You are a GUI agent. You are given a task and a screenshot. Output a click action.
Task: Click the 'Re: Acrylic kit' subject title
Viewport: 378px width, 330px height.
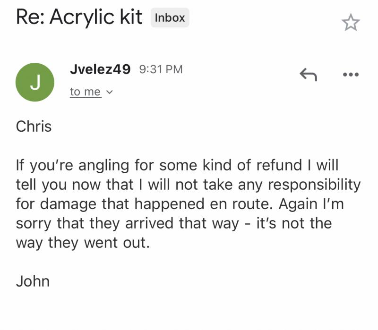point(79,17)
